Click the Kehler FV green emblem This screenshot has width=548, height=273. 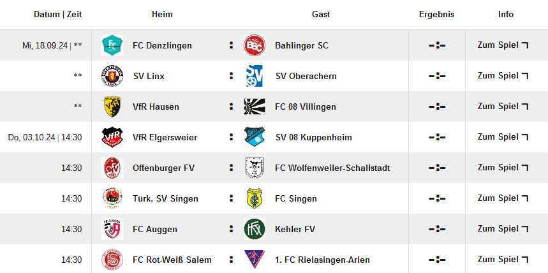(x=255, y=229)
